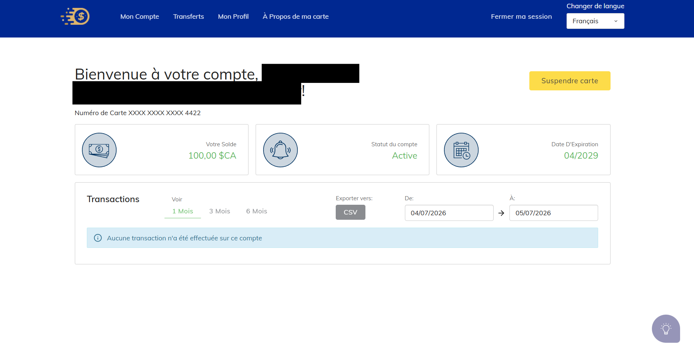The image size is (694, 351).
Task: Click the gold dollar coin logo
Action: point(75,16)
